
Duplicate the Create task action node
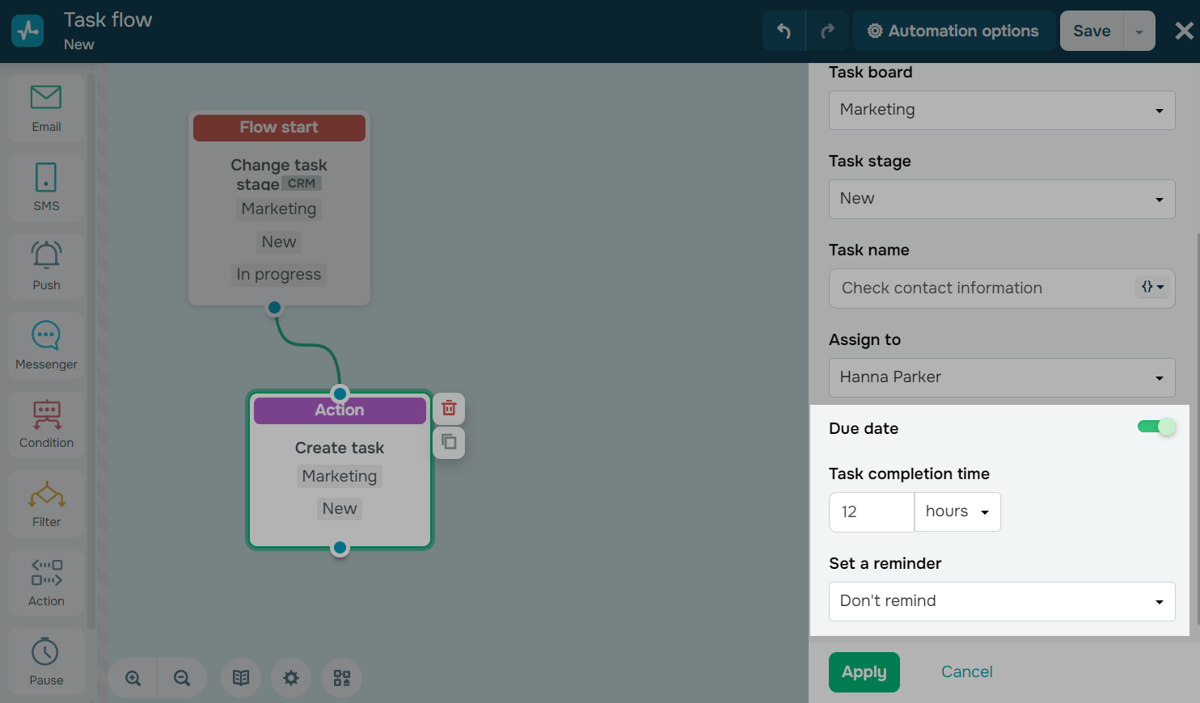click(x=449, y=442)
